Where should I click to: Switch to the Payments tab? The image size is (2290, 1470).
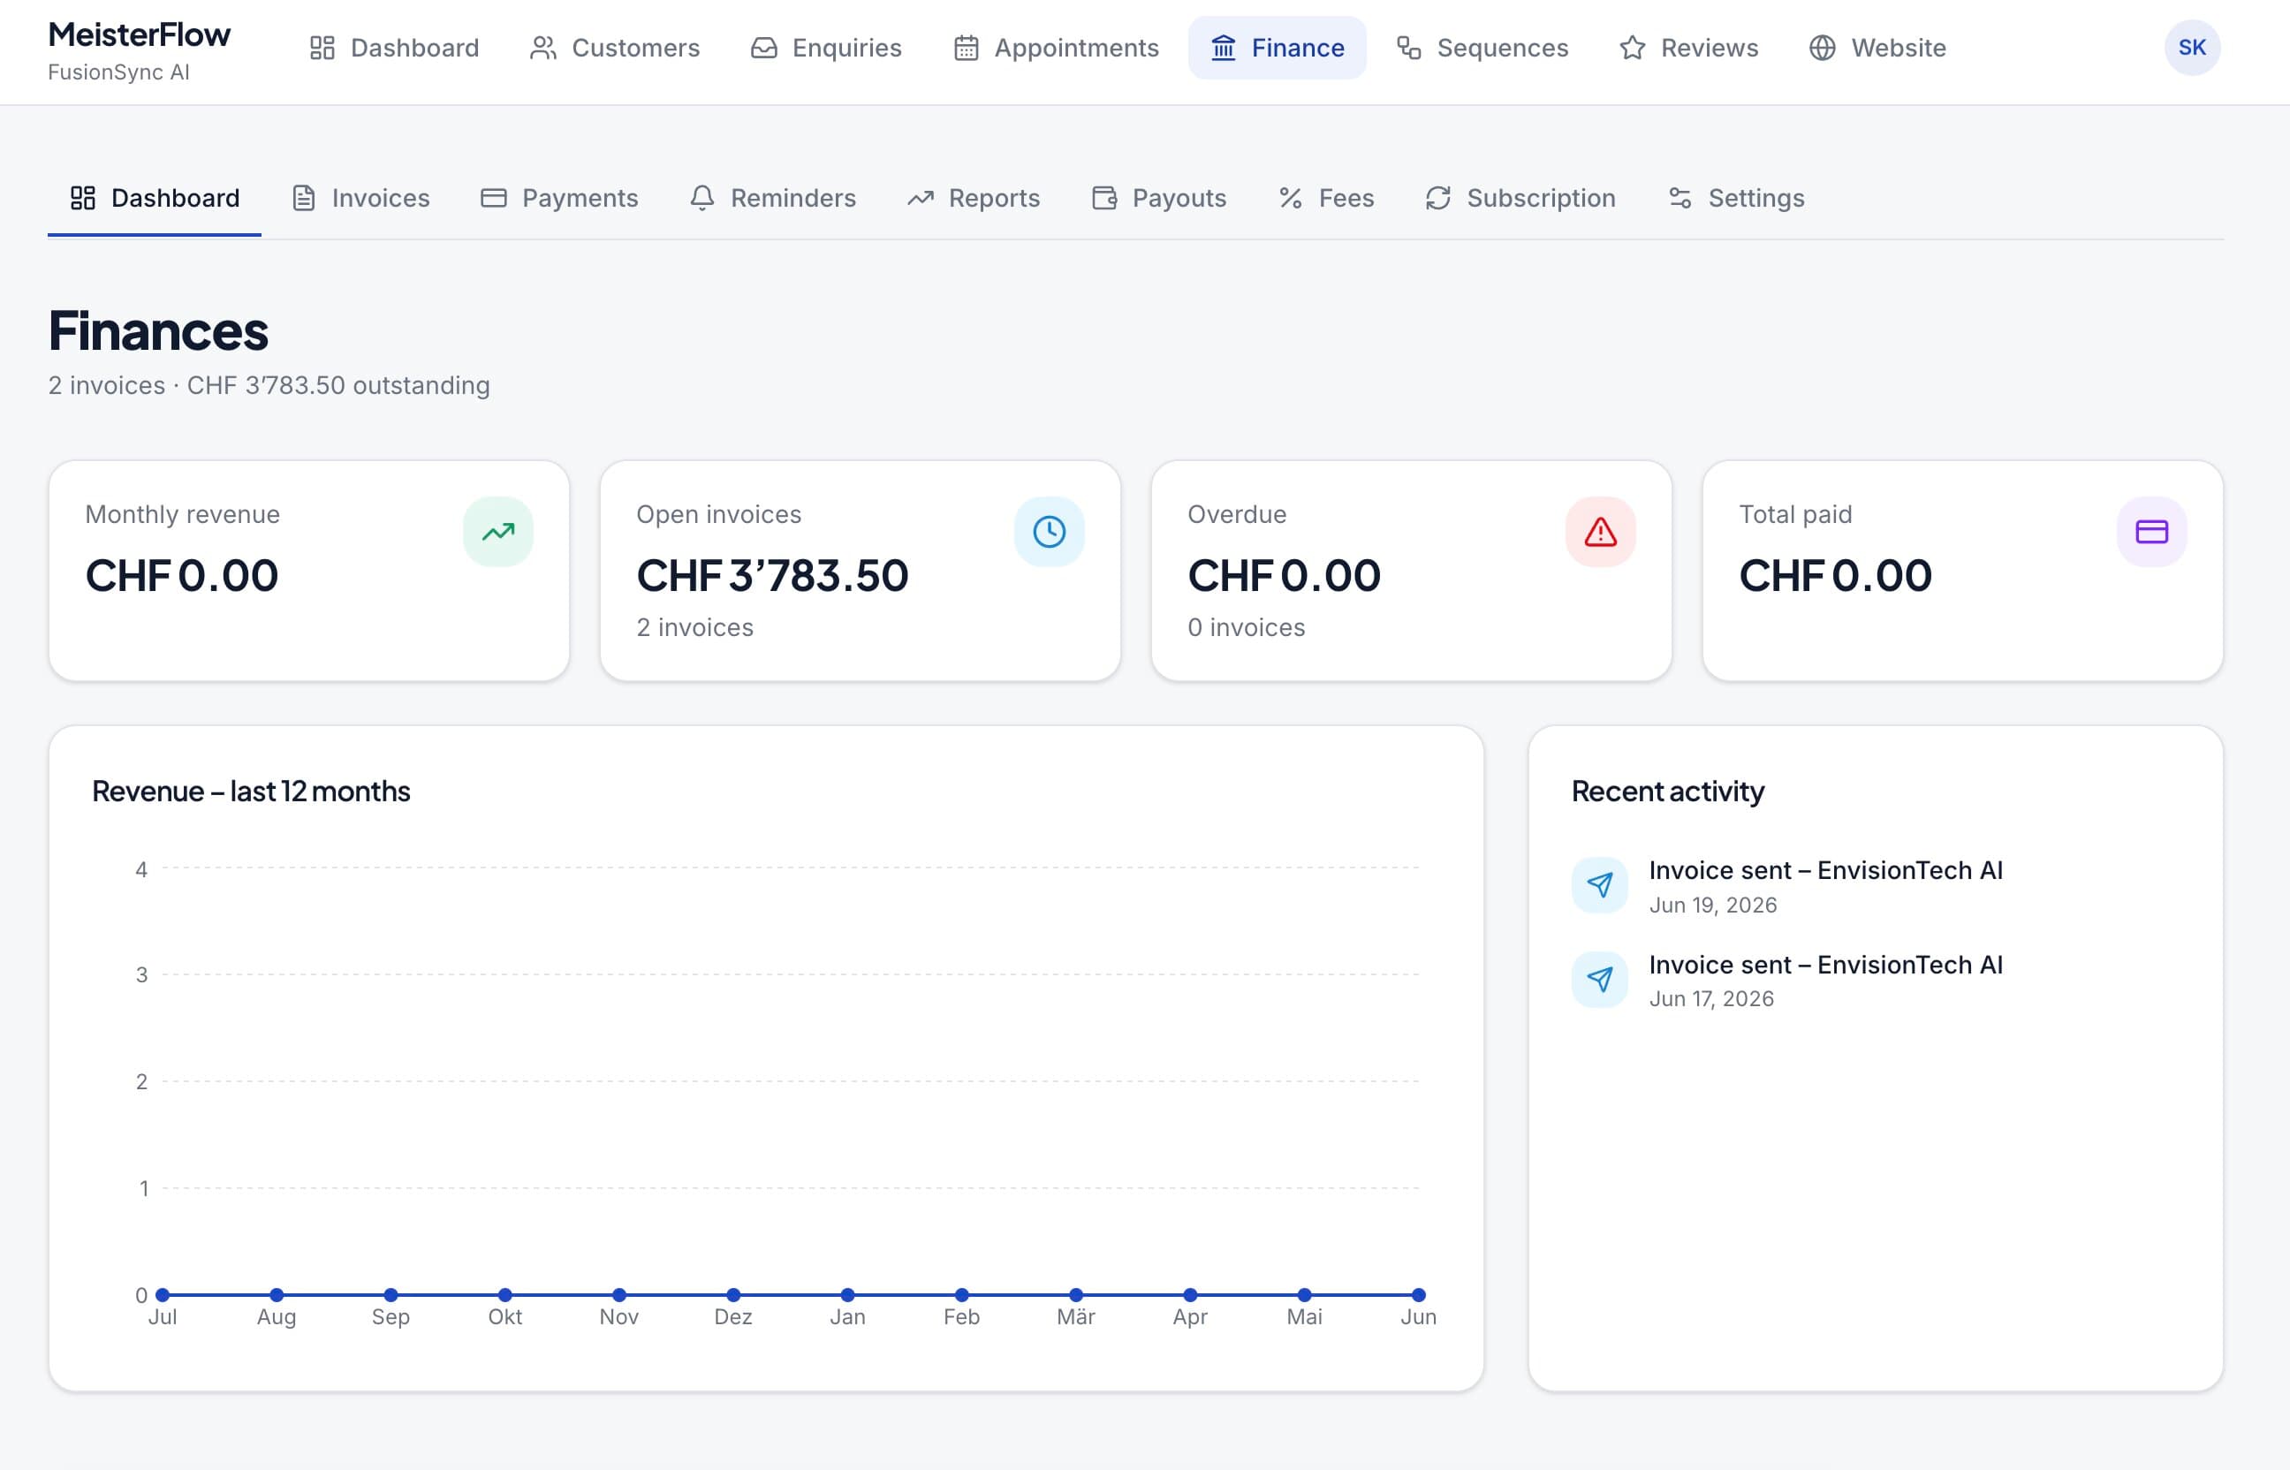(x=559, y=199)
